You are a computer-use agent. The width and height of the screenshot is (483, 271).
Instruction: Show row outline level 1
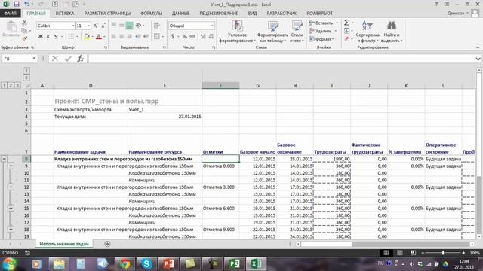click(4, 85)
